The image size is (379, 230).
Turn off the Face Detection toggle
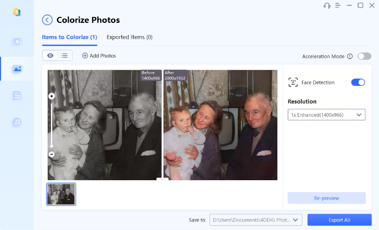(358, 82)
